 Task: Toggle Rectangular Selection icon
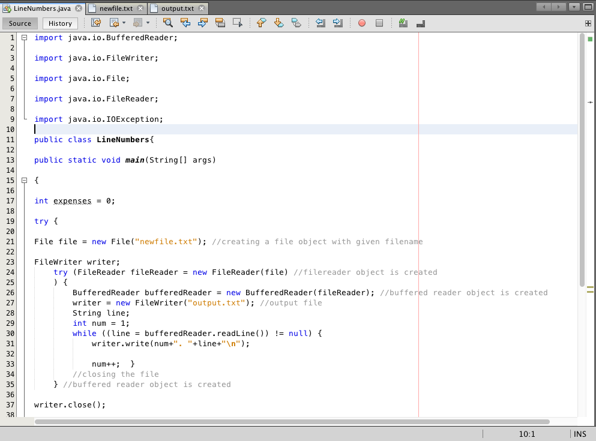point(238,23)
